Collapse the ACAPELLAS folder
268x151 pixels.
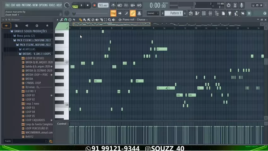point(29,49)
